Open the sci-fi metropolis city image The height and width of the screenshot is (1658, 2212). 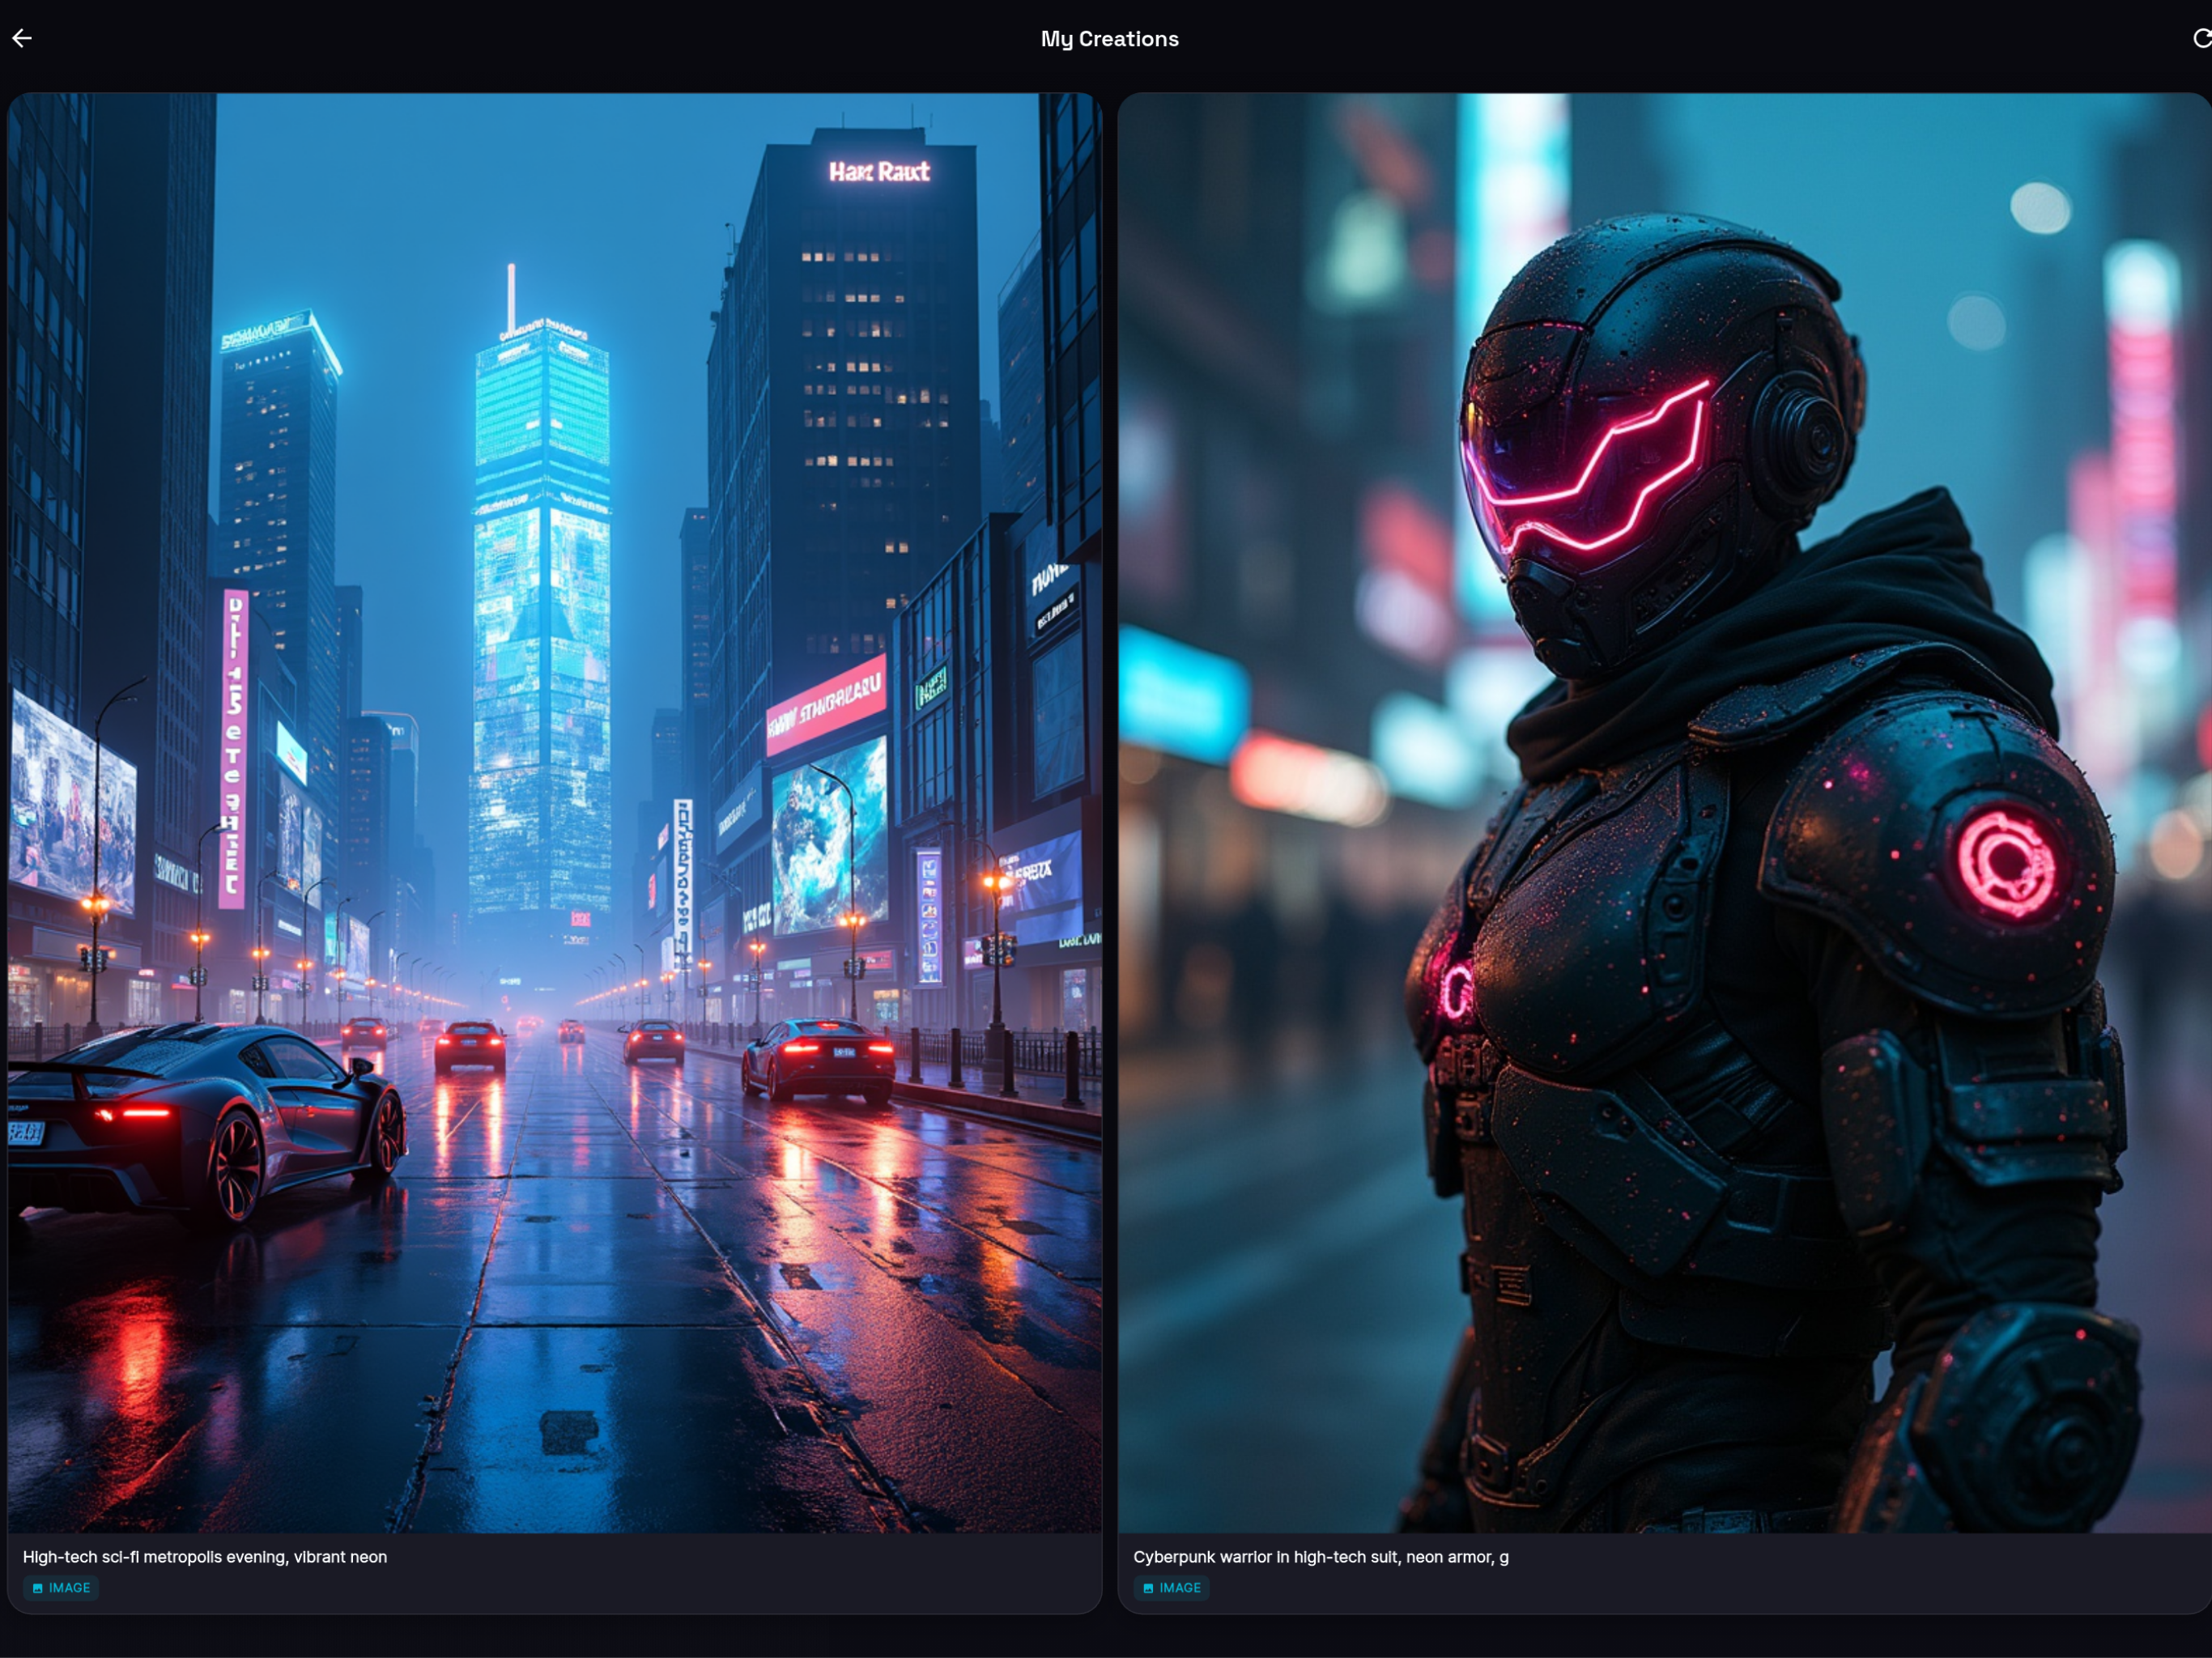point(555,813)
